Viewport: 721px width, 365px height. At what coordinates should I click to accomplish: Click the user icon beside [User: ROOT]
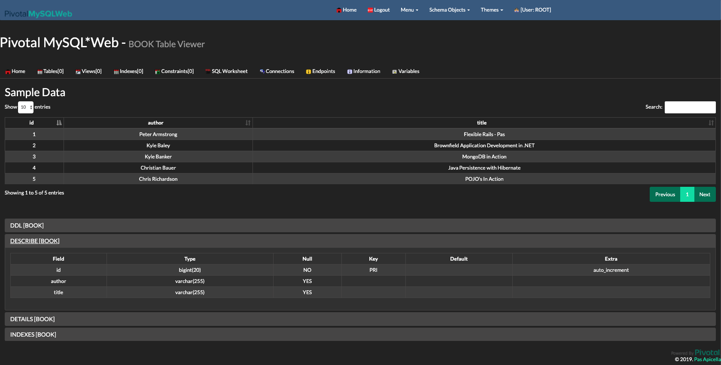517,10
